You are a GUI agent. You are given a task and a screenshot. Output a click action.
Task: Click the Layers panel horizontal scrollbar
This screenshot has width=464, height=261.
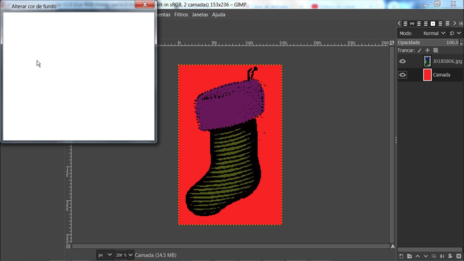tap(430, 249)
